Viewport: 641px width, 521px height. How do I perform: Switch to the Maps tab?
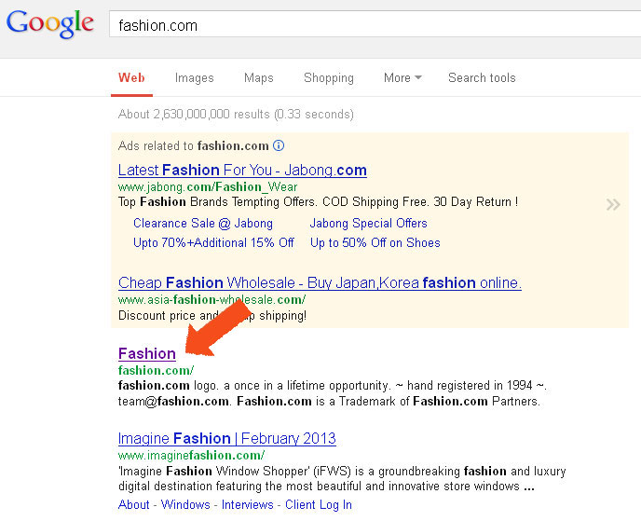point(258,78)
